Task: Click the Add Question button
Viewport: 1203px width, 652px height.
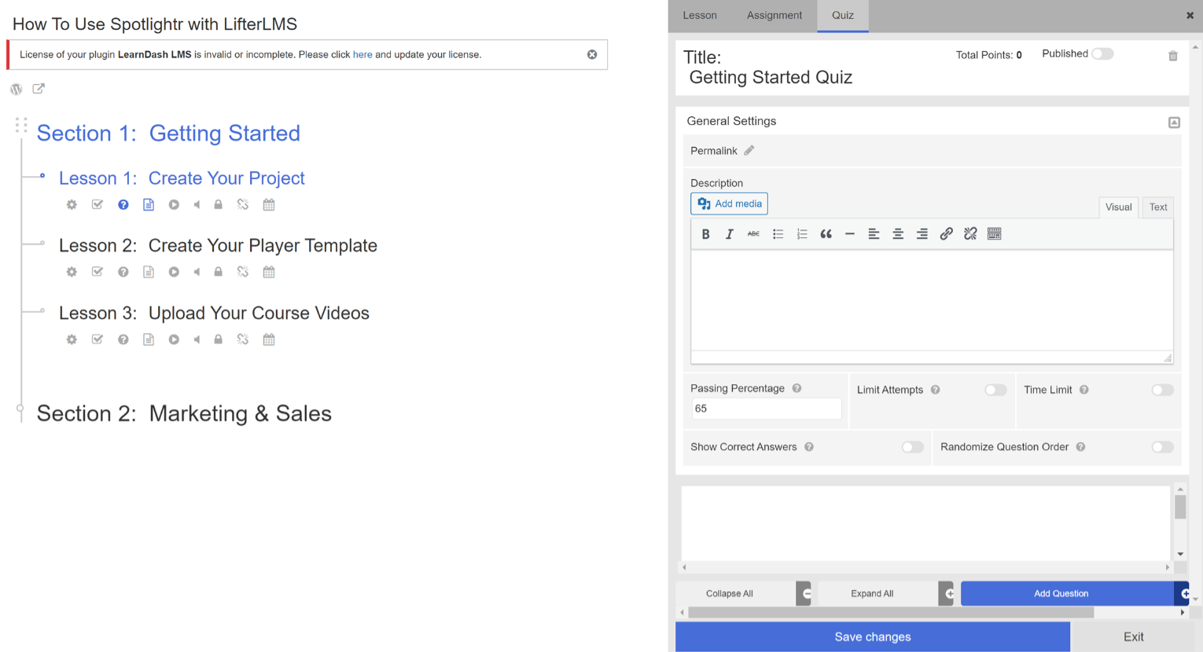Action: 1075,594
